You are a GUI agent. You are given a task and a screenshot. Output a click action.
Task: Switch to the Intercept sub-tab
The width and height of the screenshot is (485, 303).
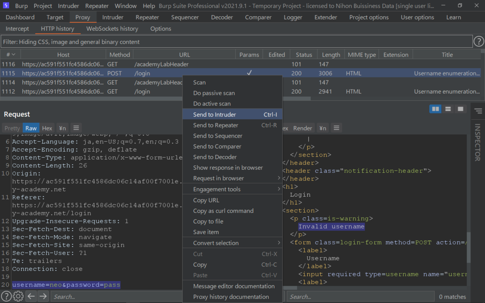click(17, 29)
